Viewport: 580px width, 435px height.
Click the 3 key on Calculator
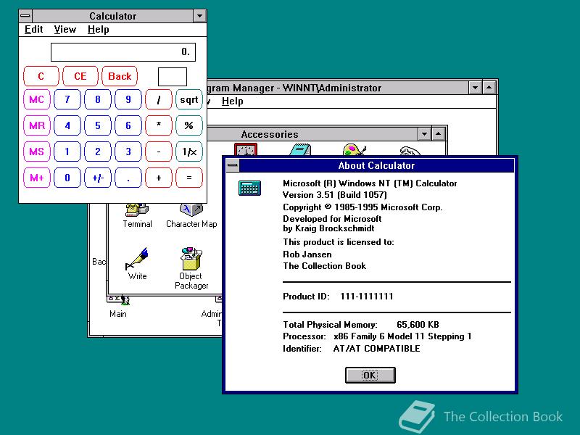(128, 152)
